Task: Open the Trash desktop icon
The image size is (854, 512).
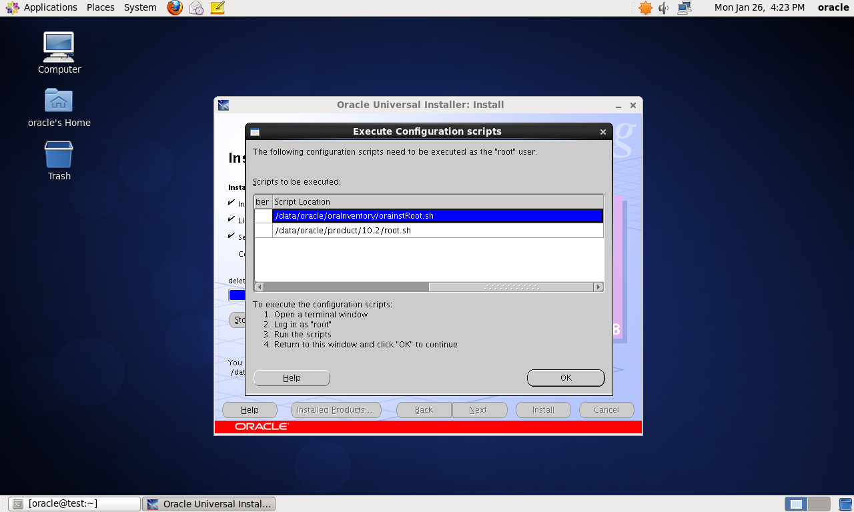Action: pyautogui.click(x=59, y=161)
